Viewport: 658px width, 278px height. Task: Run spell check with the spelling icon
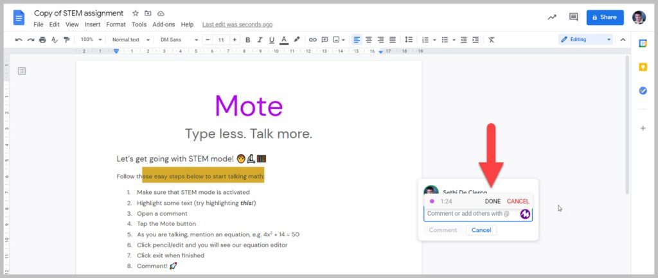click(54, 40)
